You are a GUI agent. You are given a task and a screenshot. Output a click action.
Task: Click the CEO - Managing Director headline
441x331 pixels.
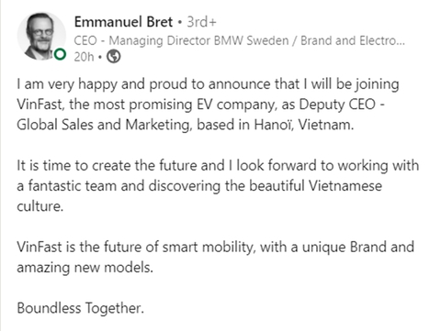239,40
